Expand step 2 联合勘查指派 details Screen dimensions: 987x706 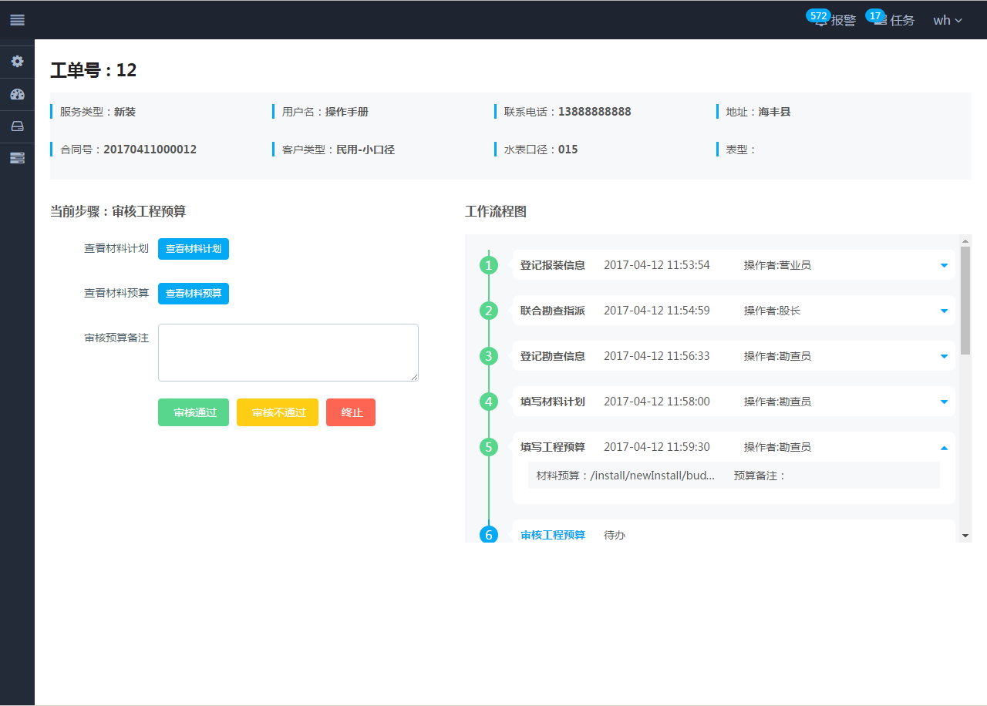(944, 311)
